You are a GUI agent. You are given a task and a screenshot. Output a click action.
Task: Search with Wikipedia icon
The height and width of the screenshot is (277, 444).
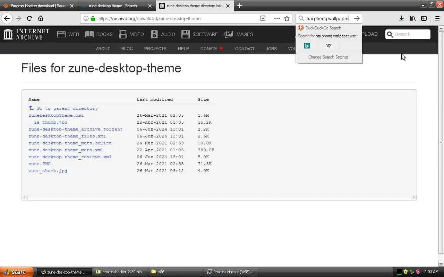coord(329,46)
